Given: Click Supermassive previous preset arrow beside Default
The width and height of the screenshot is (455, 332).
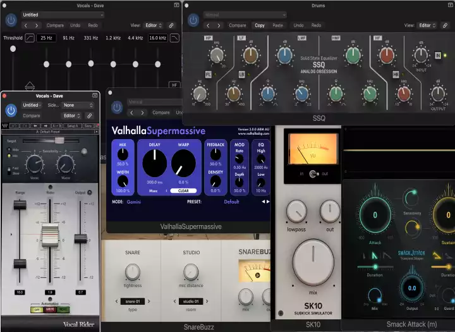Looking at the screenshot, I should click(x=263, y=202).
